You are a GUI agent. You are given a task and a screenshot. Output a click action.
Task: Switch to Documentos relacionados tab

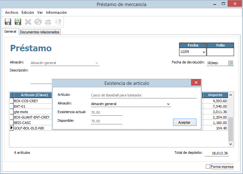point(39,32)
